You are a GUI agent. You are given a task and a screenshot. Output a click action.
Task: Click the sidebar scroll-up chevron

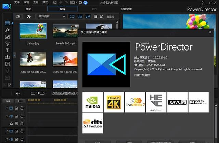click(5, 85)
